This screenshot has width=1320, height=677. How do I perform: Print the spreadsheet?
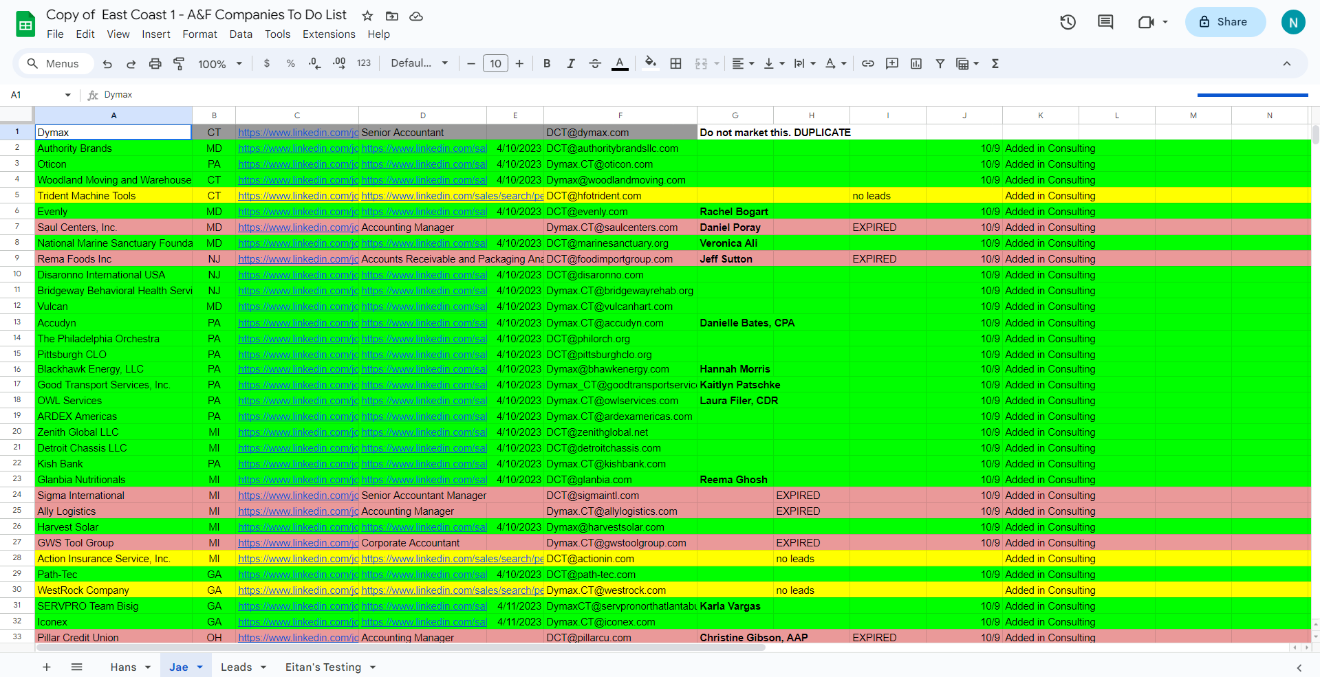tap(155, 64)
